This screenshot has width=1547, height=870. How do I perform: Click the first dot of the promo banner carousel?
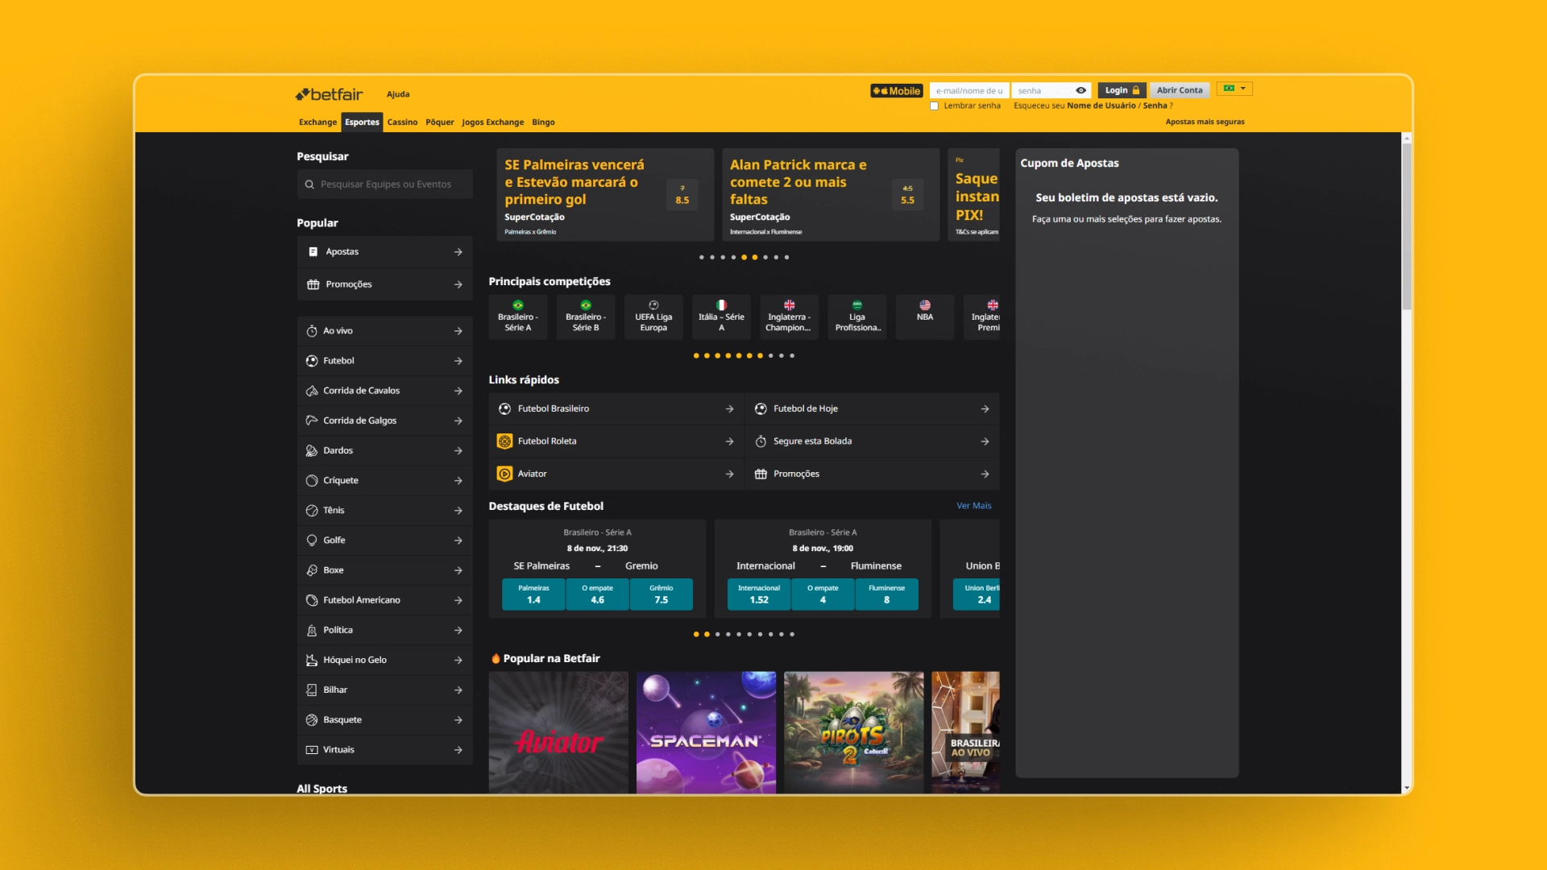701,258
